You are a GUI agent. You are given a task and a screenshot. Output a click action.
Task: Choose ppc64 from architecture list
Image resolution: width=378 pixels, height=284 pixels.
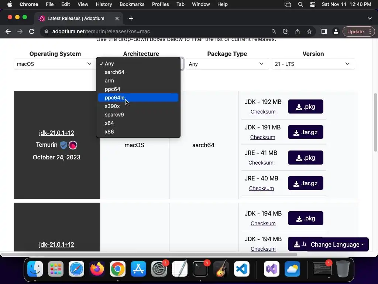tap(138, 89)
